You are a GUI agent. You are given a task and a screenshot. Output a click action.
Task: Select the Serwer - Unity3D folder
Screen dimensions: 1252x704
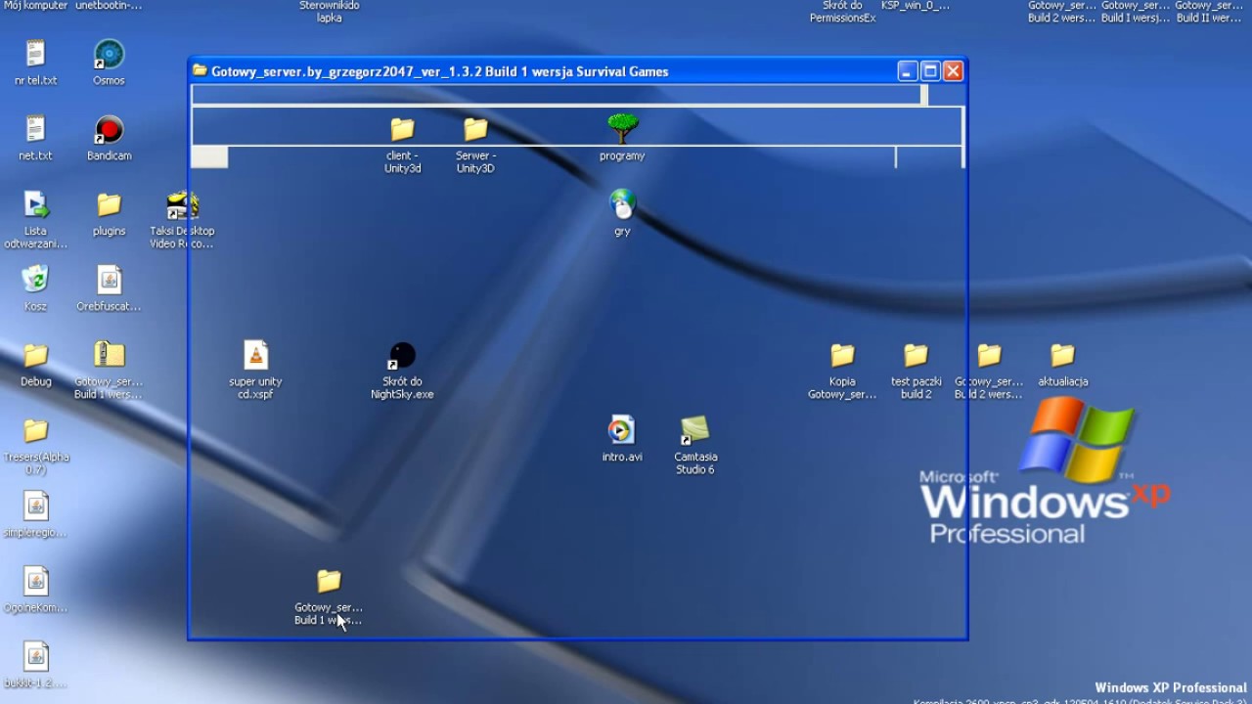(x=475, y=130)
